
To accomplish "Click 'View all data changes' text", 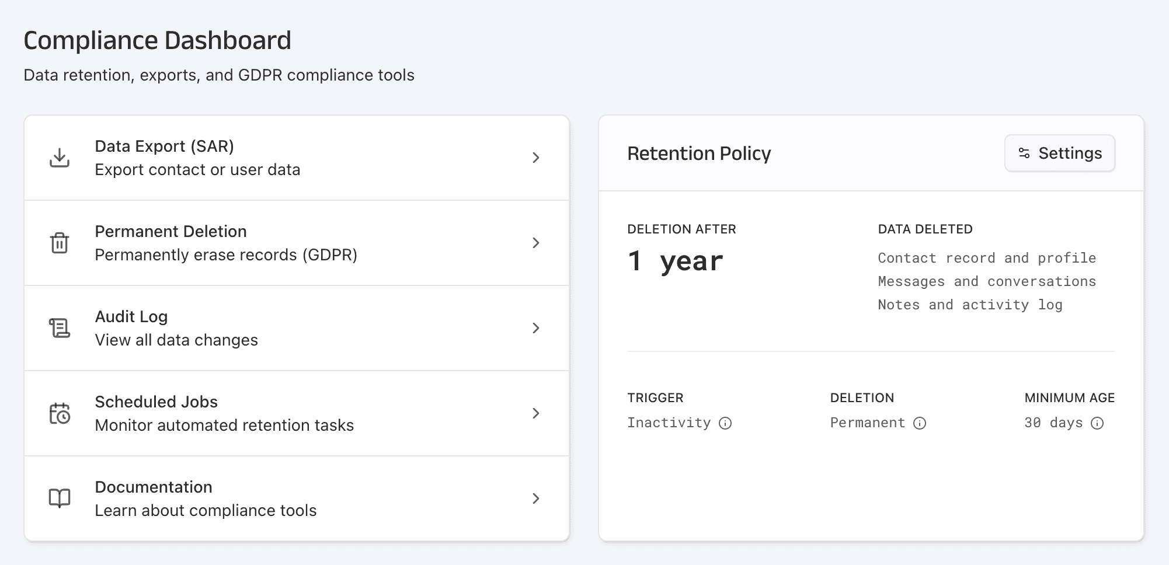I will [176, 340].
